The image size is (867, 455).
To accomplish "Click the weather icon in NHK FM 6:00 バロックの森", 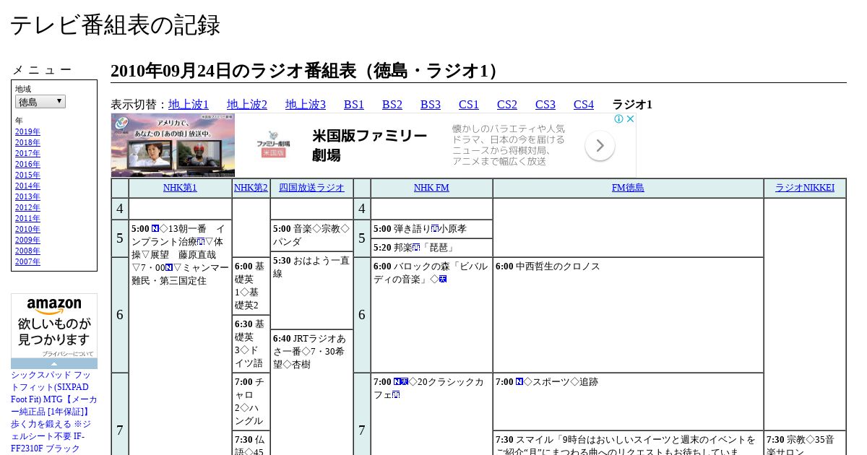I will coord(443,279).
